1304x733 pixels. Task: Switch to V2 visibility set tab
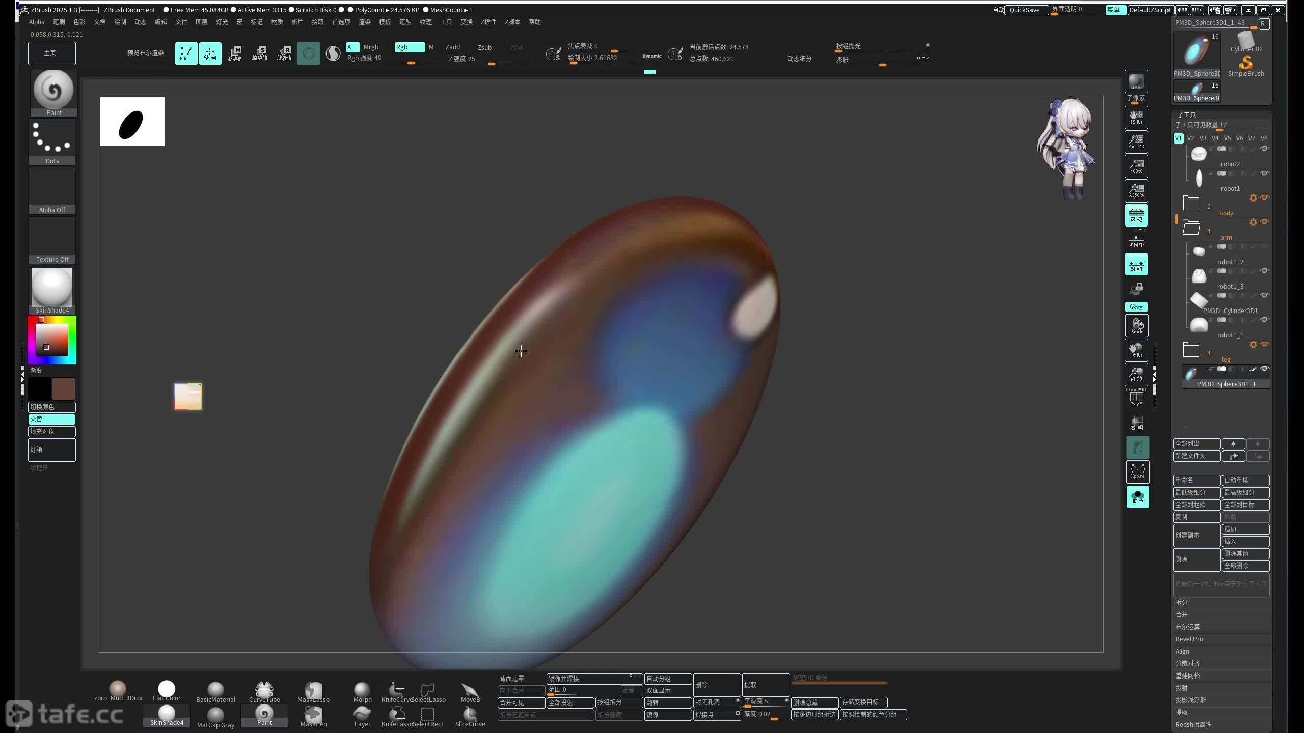coord(1190,138)
